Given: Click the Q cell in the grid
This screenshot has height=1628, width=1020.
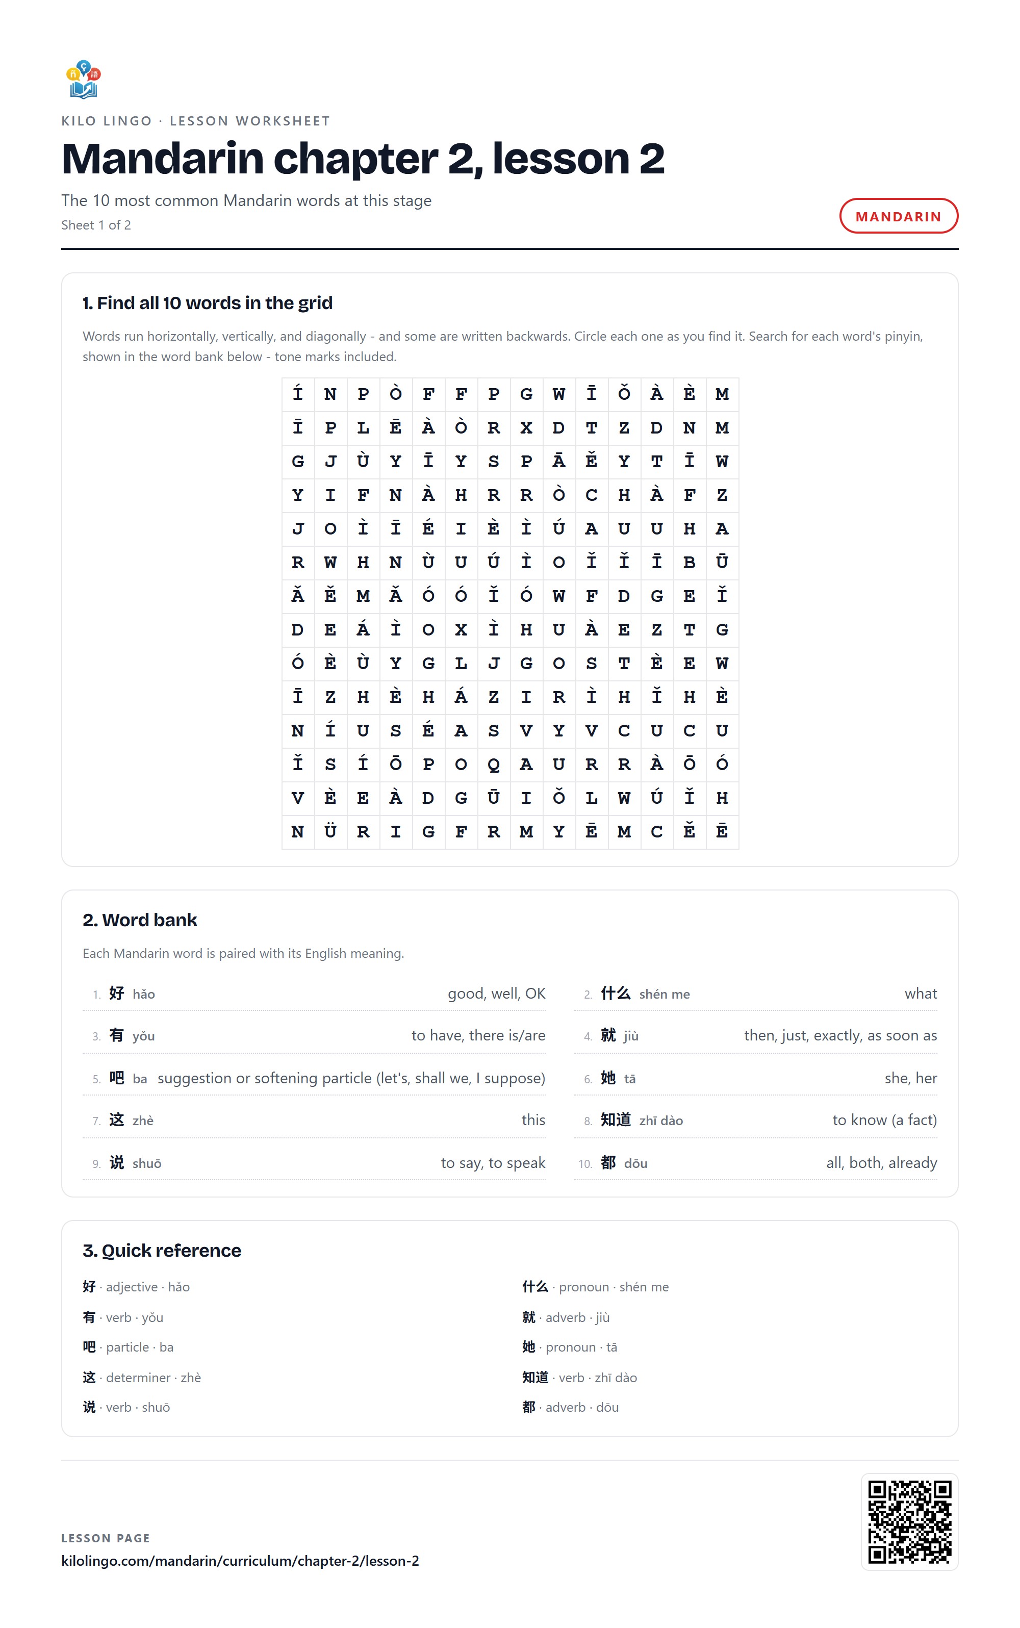Looking at the screenshot, I should [x=494, y=765].
